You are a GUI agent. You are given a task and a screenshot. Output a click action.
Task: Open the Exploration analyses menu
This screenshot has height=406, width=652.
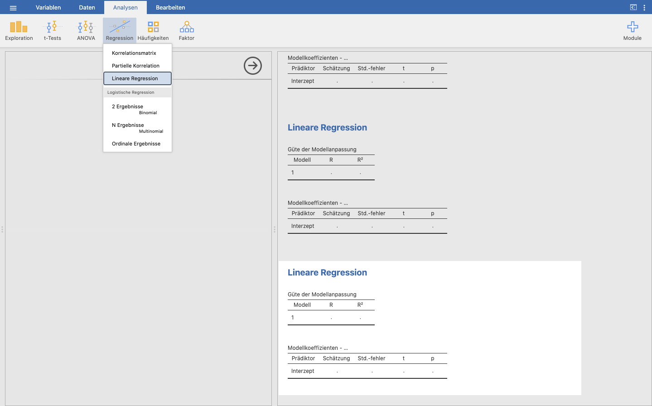[x=19, y=31]
